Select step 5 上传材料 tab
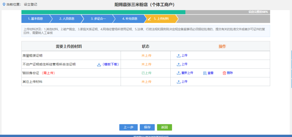This screenshot has height=137, width=292. click(x=161, y=19)
